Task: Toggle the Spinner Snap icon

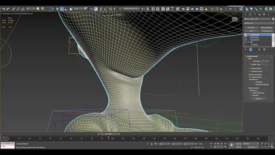Action: 115,9
